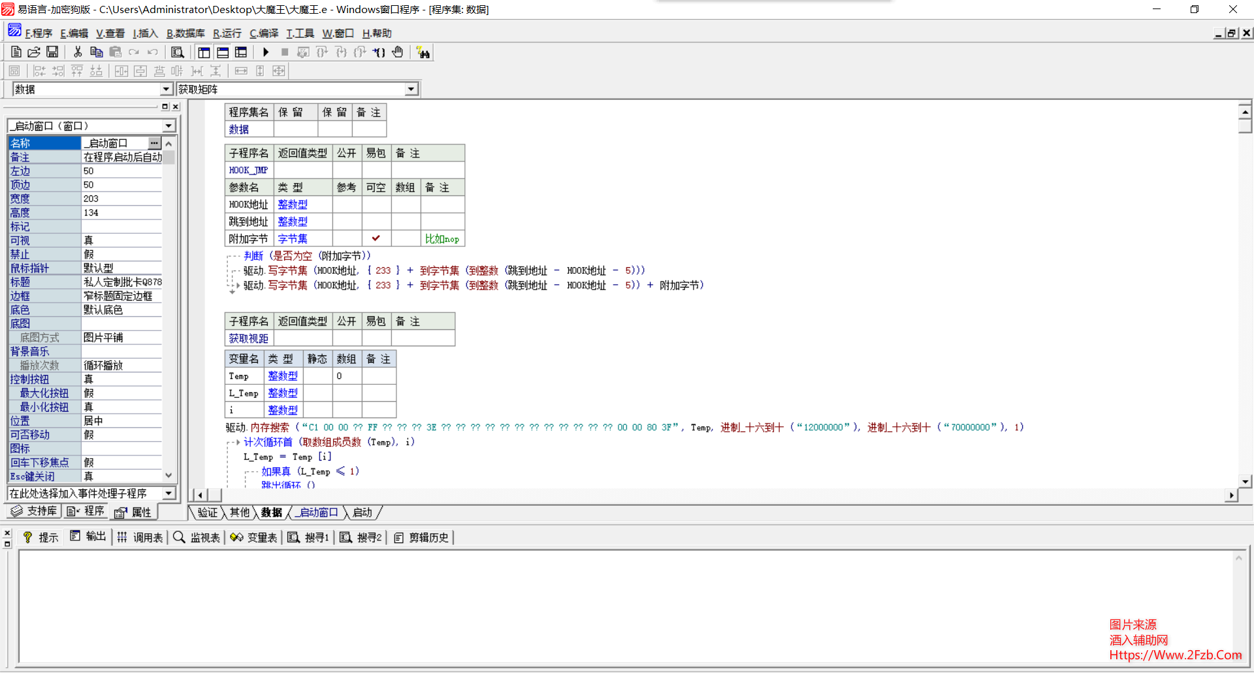
Task: Open the _启动窗口（窗口）component dropdown
Action: 169,125
